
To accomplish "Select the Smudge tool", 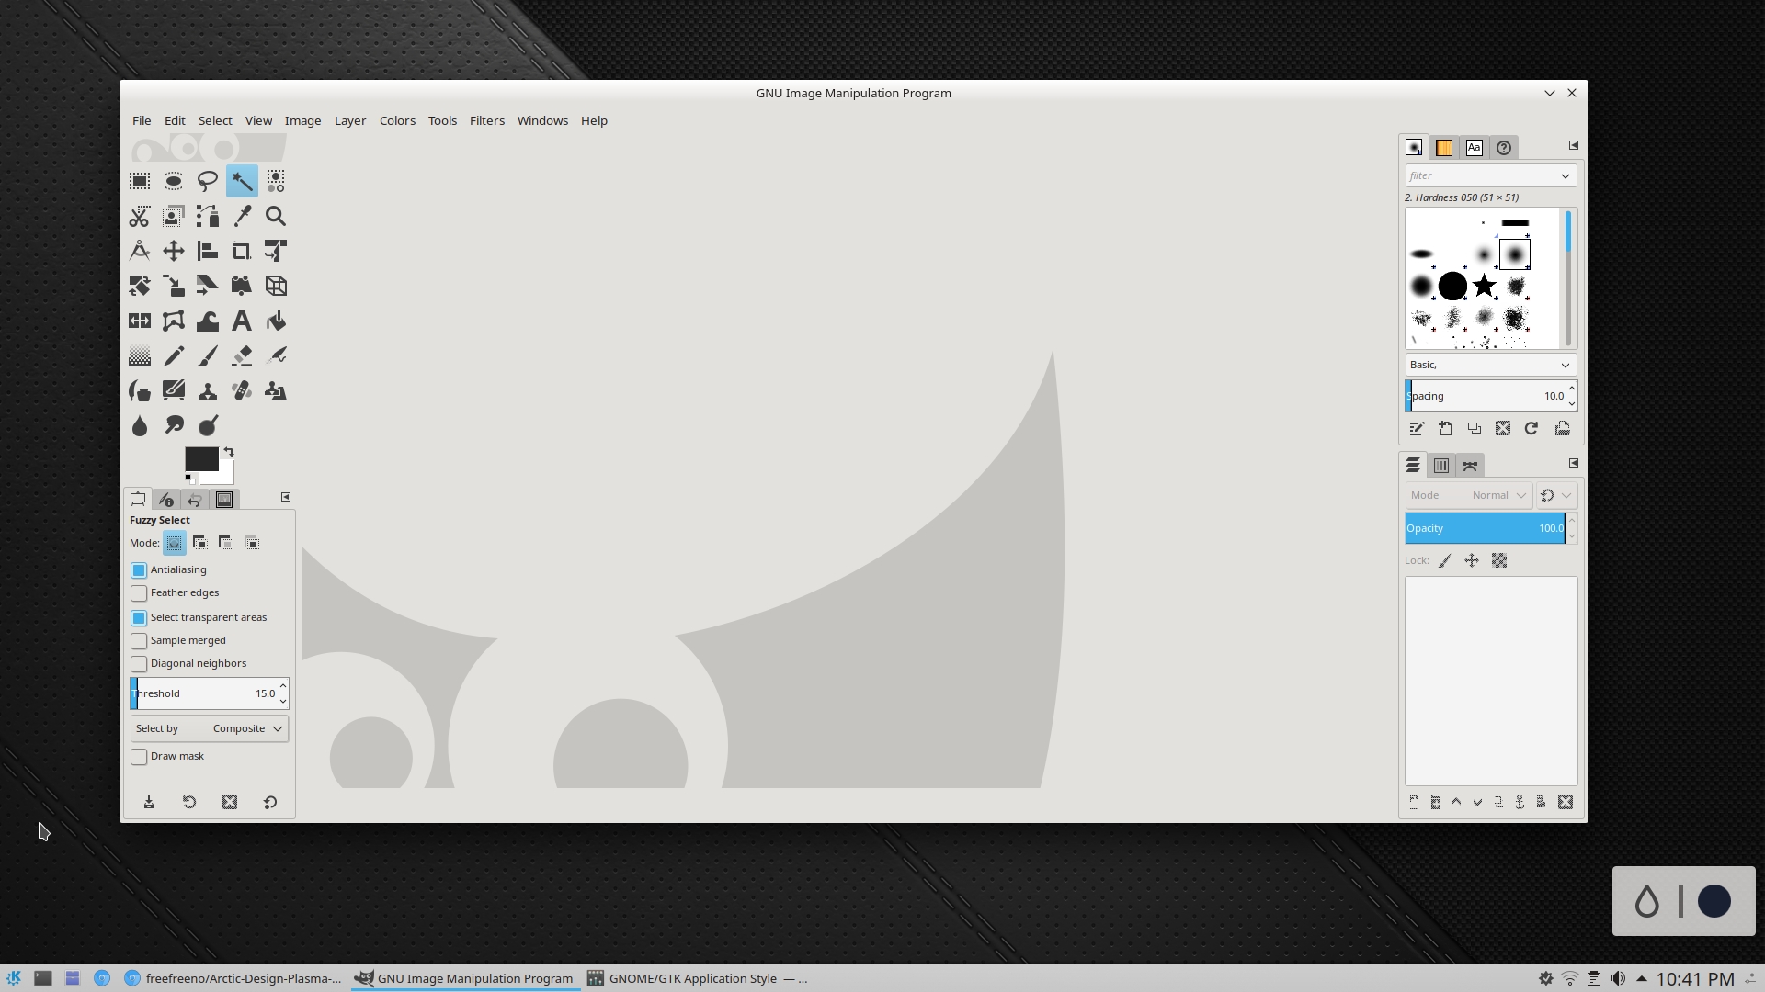I will point(174,425).
